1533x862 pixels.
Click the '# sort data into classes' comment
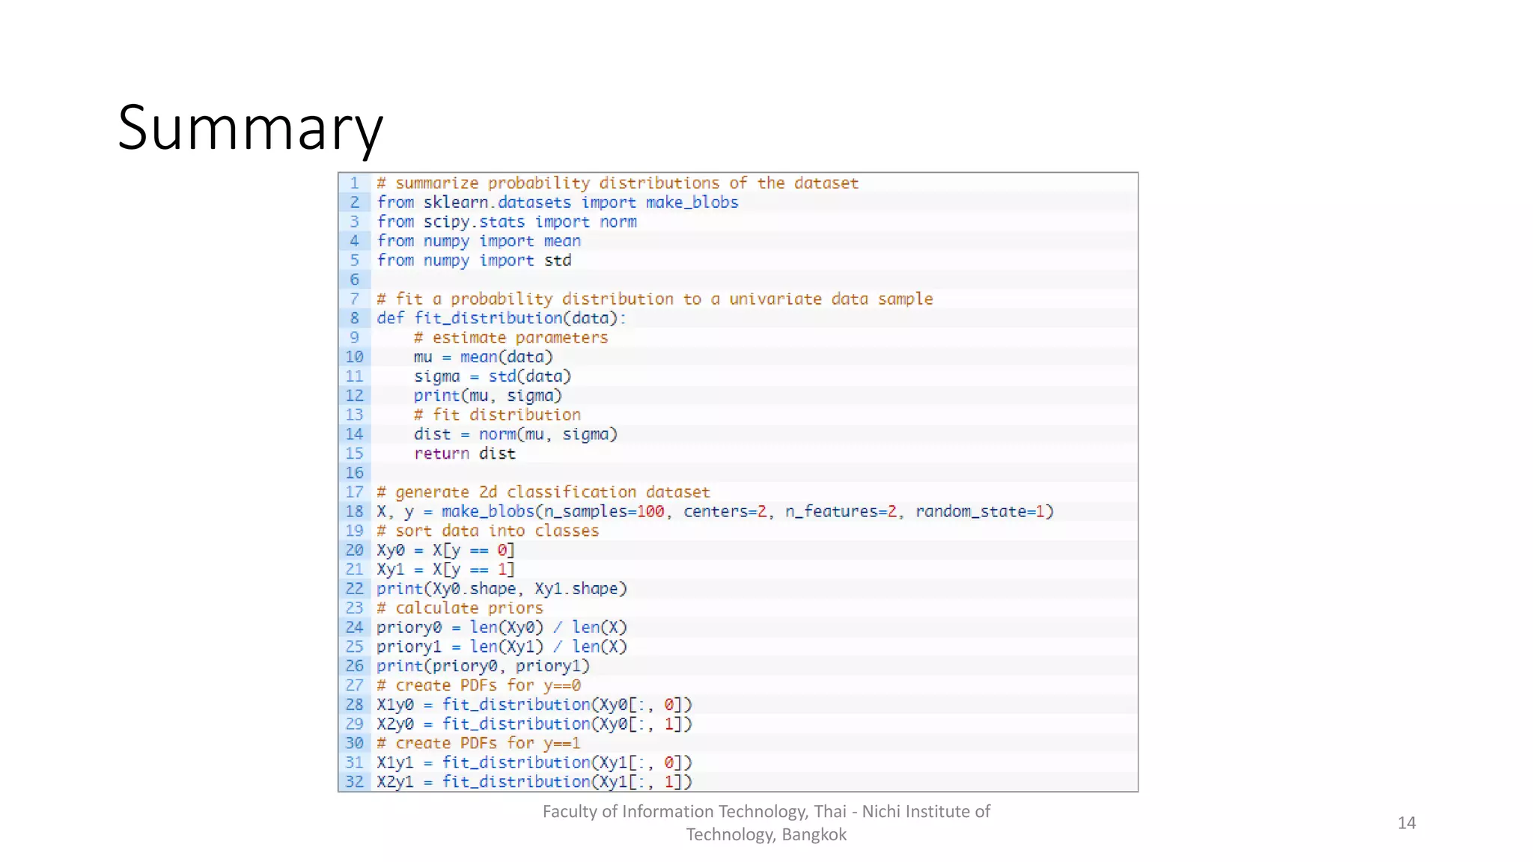point(488,531)
